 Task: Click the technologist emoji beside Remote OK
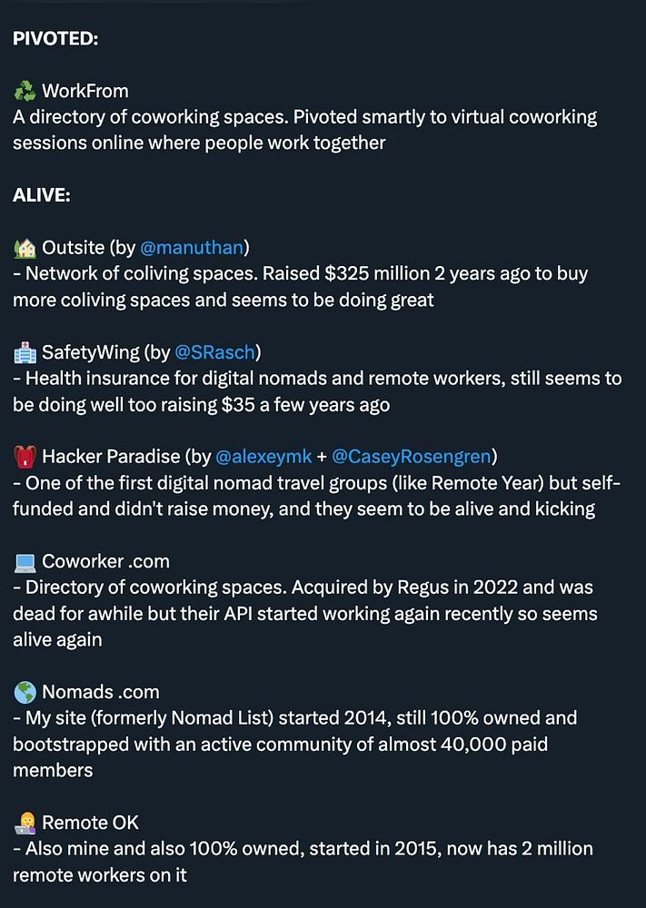click(25, 823)
